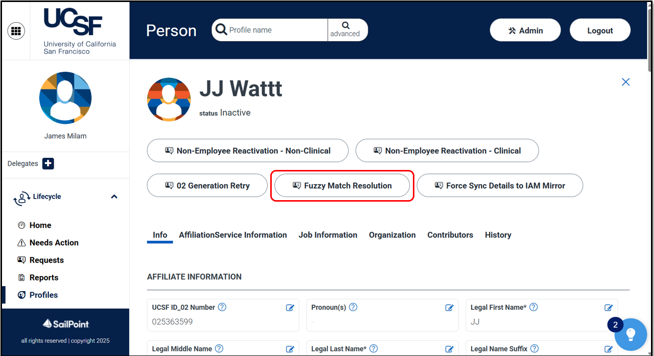Open the History tab
Viewport: 654px width, 356px height.
[498, 235]
